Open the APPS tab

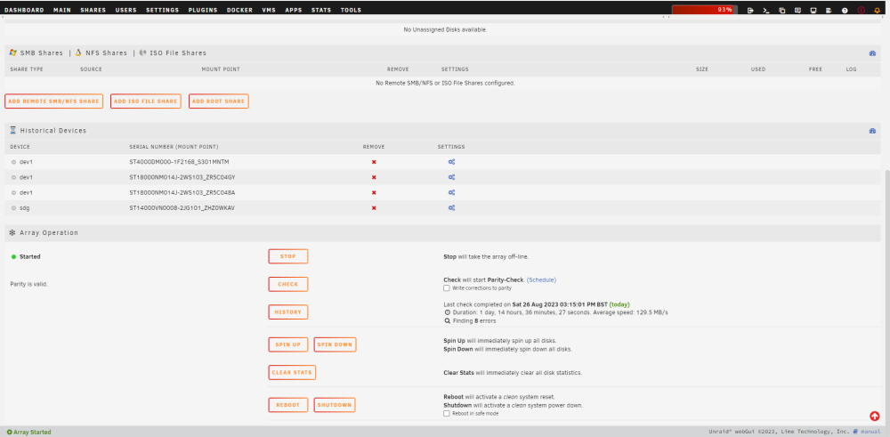(x=294, y=10)
